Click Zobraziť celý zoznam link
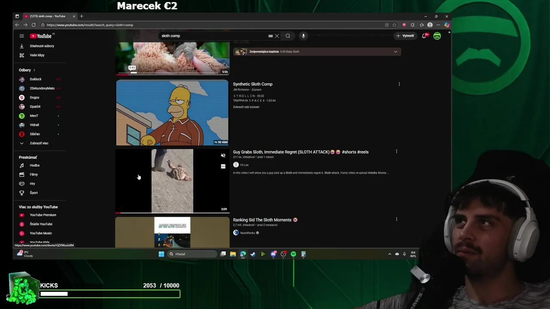This screenshot has height=309, width=550. click(246, 107)
